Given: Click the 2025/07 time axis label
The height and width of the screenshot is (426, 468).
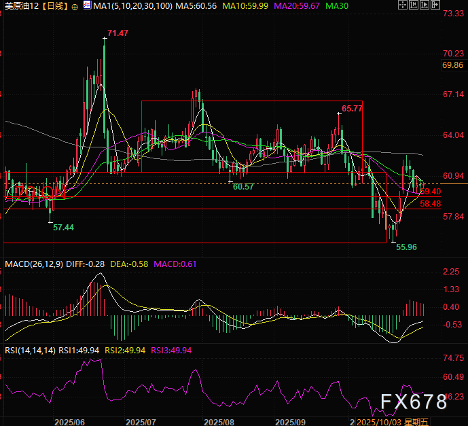Looking at the screenshot, I should (x=142, y=421).
